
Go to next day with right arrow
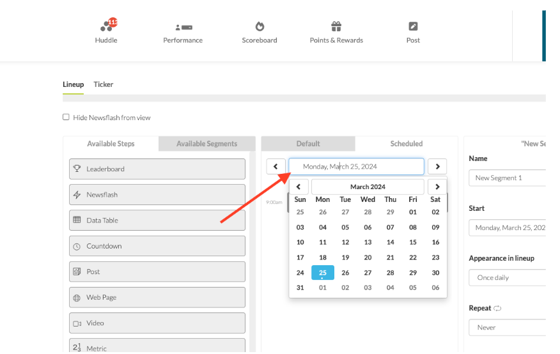(437, 166)
